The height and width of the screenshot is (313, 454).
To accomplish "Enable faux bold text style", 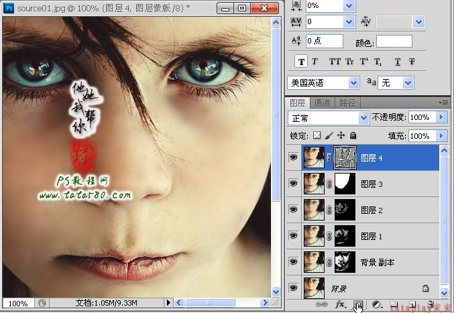I will (x=301, y=62).
